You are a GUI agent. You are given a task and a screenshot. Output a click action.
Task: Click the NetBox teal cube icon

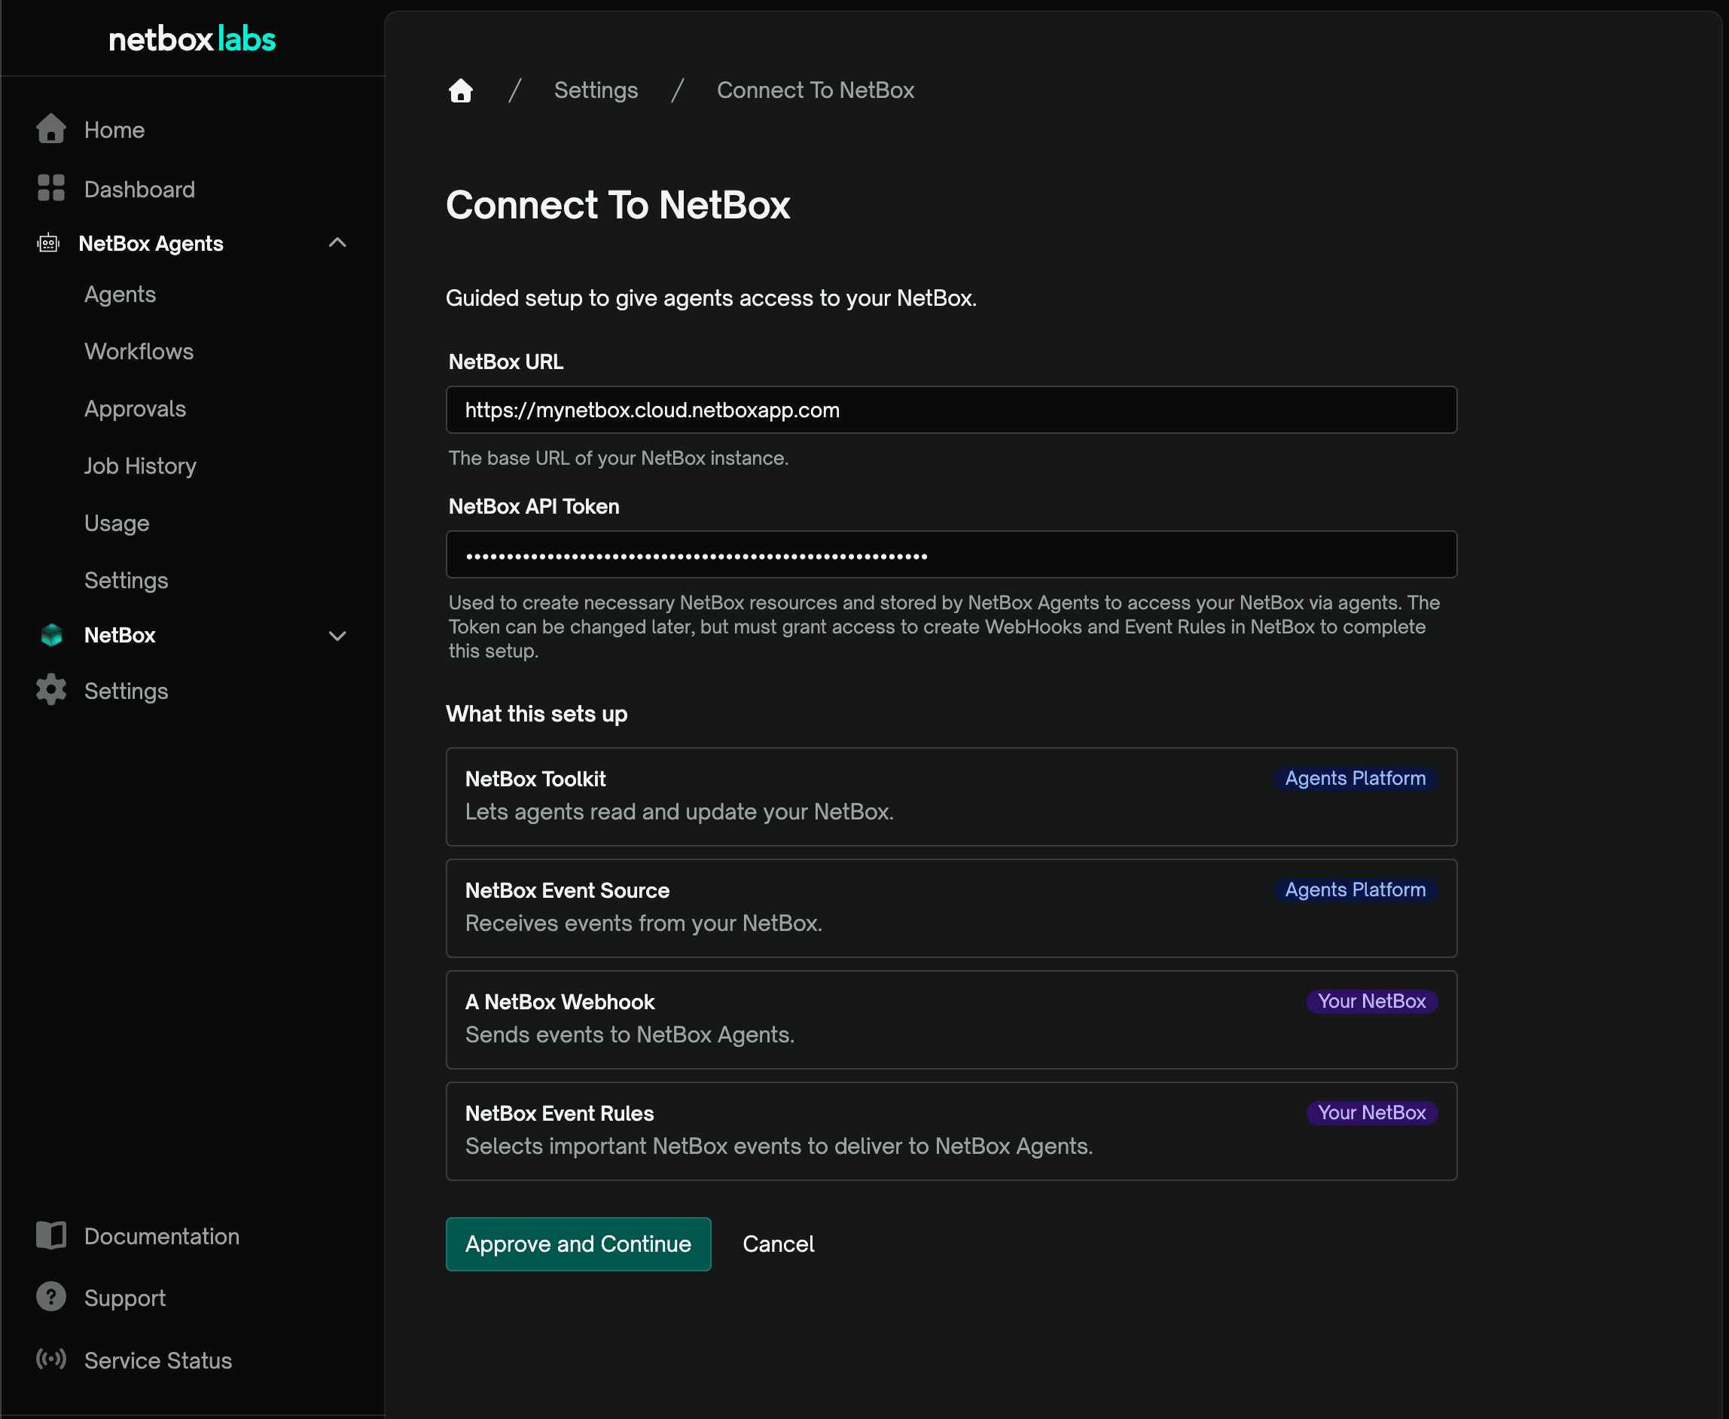(51, 635)
